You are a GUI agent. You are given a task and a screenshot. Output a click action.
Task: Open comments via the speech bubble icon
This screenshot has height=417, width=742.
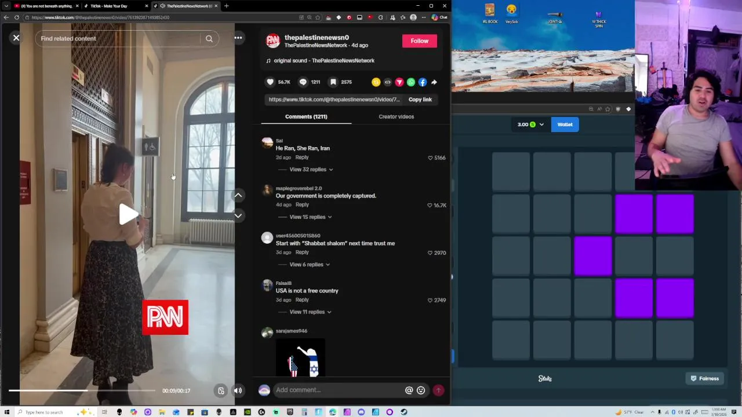pyautogui.click(x=303, y=82)
